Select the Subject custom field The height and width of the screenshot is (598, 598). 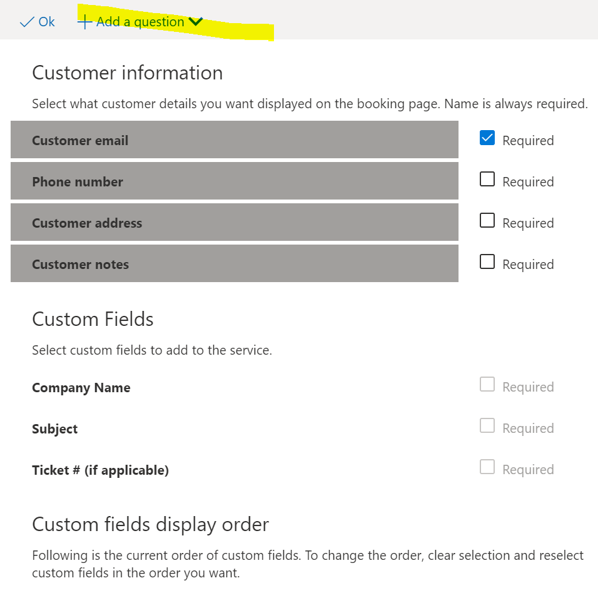pos(55,429)
